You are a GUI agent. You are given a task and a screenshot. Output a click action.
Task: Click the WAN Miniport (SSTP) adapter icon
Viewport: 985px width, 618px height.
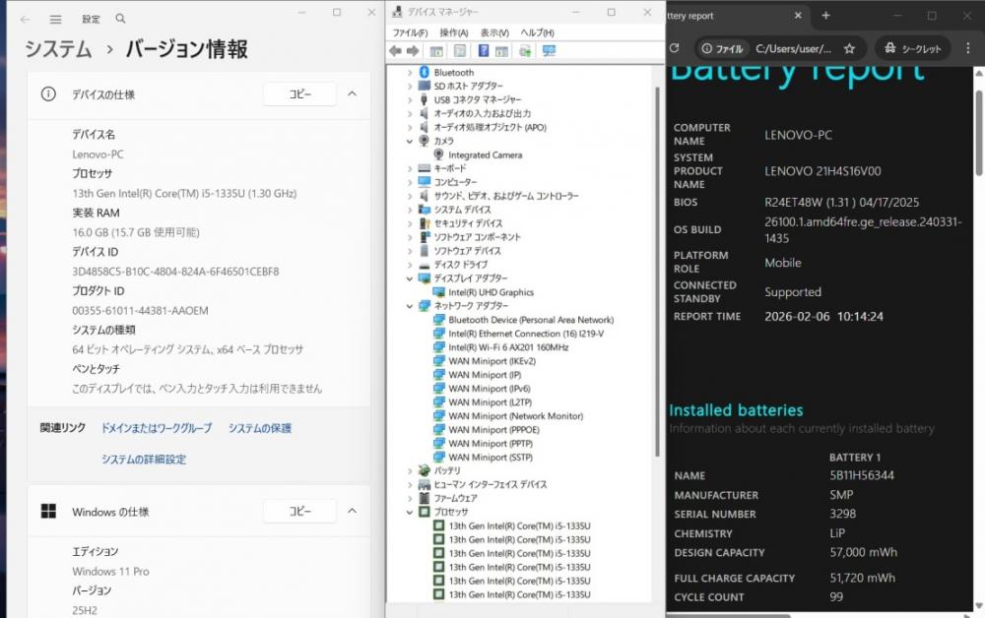438,457
